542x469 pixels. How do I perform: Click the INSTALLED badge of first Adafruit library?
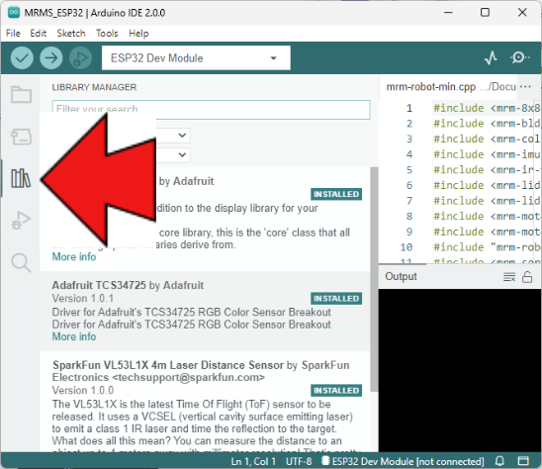coord(336,194)
